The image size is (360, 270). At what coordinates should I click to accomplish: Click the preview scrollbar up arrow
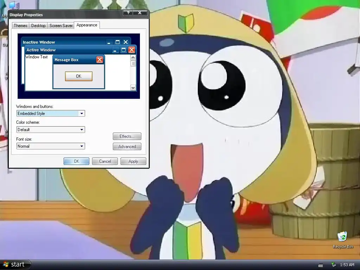pyautogui.click(x=133, y=57)
